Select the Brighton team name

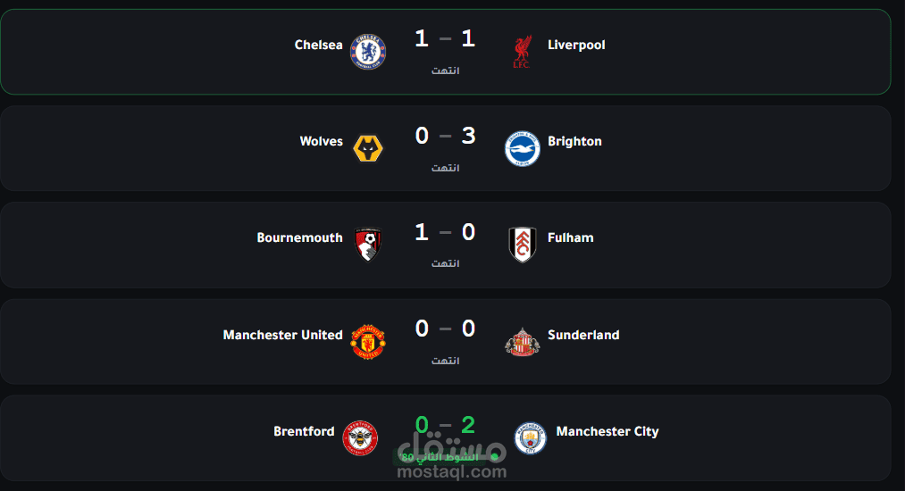[x=574, y=141]
